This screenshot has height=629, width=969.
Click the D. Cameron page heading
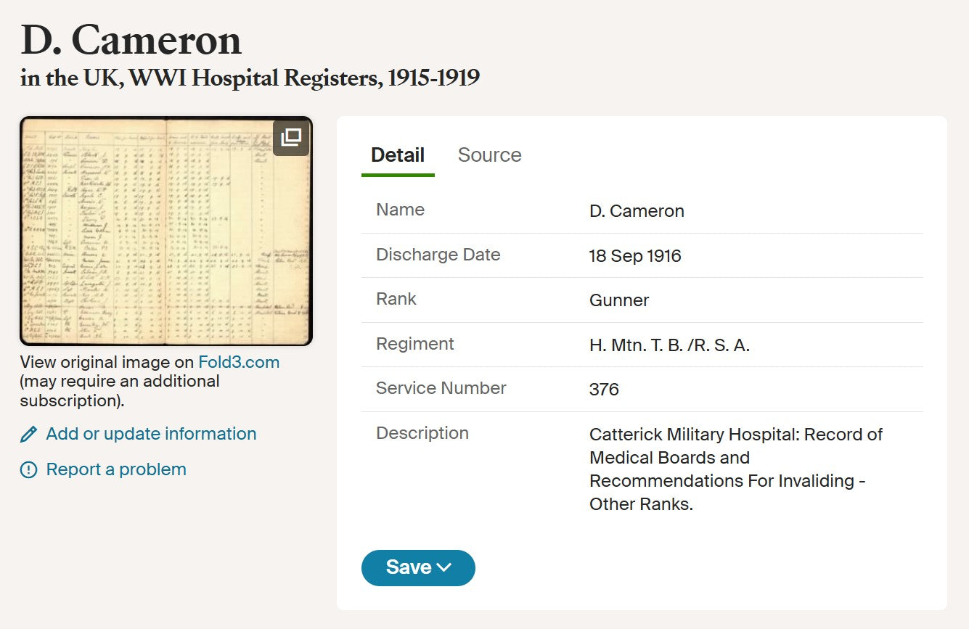pyautogui.click(x=131, y=40)
